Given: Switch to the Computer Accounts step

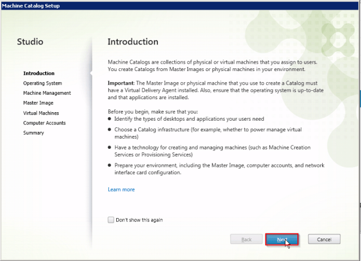Looking at the screenshot, I should click(44, 123).
